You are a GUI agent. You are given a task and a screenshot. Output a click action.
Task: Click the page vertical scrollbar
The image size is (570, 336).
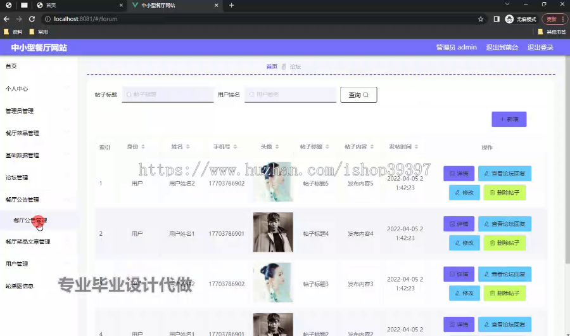point(567,160)
